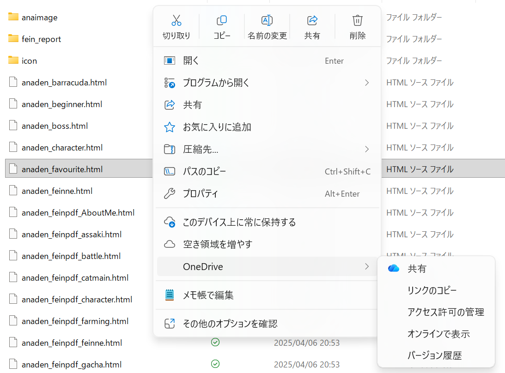Click the green sync checkmark on anaden_feinpdf_feinne.html

pyautogui.click(x=215, y=343)
